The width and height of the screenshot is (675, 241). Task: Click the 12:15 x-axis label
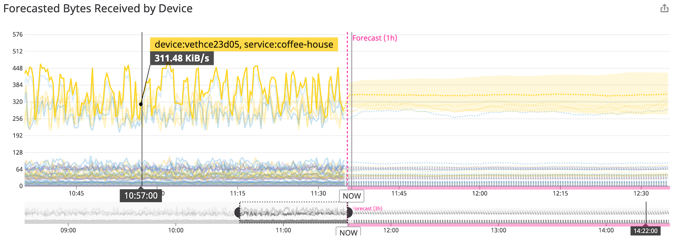(560, 193)
